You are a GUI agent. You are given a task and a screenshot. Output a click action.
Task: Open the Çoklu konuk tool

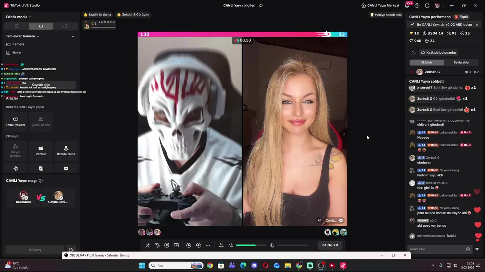pyautogui.click(x=41, y=121)
